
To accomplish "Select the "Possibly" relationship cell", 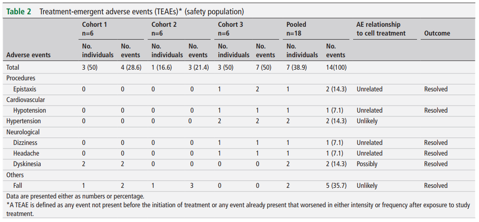I will [367, 164].
